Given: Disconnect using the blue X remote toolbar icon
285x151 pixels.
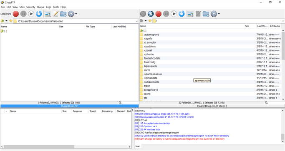Looking at the screenshot, I should tap(151, 14).
